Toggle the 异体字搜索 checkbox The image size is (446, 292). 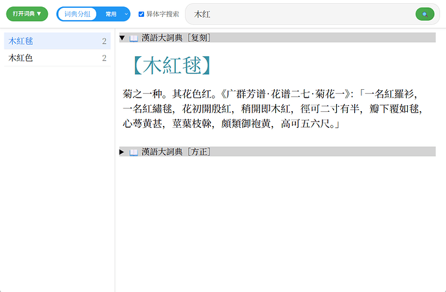141,14
